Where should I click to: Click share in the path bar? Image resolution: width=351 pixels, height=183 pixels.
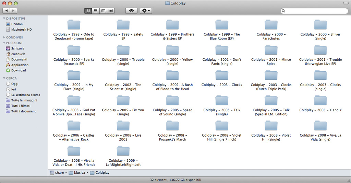[59, 173]
